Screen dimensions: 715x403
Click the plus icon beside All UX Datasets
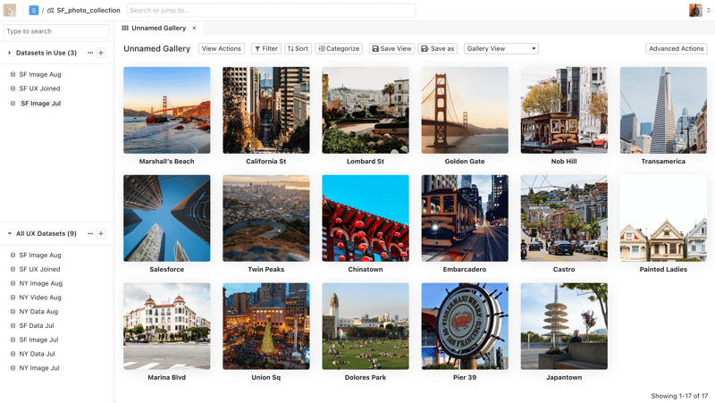pos(101,233)
